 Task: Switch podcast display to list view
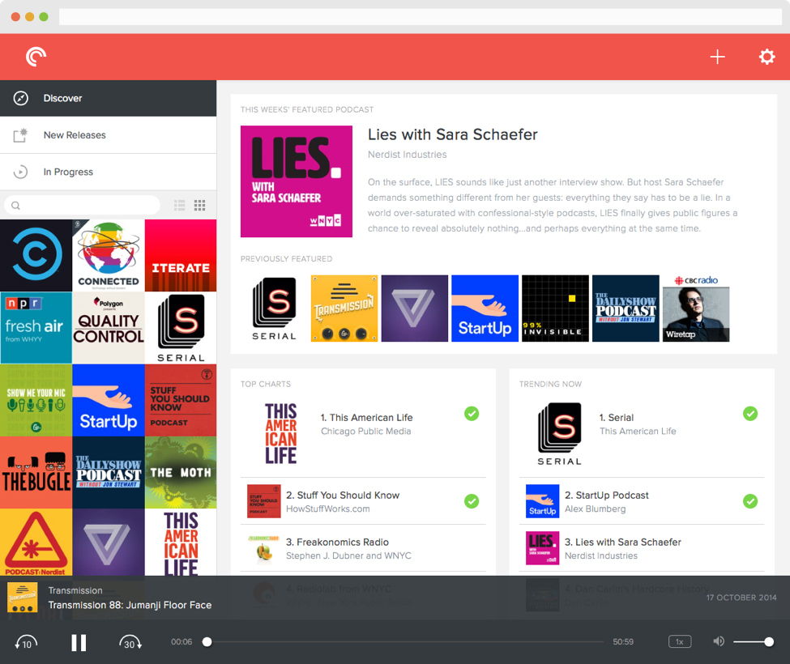tap(179, 205)
